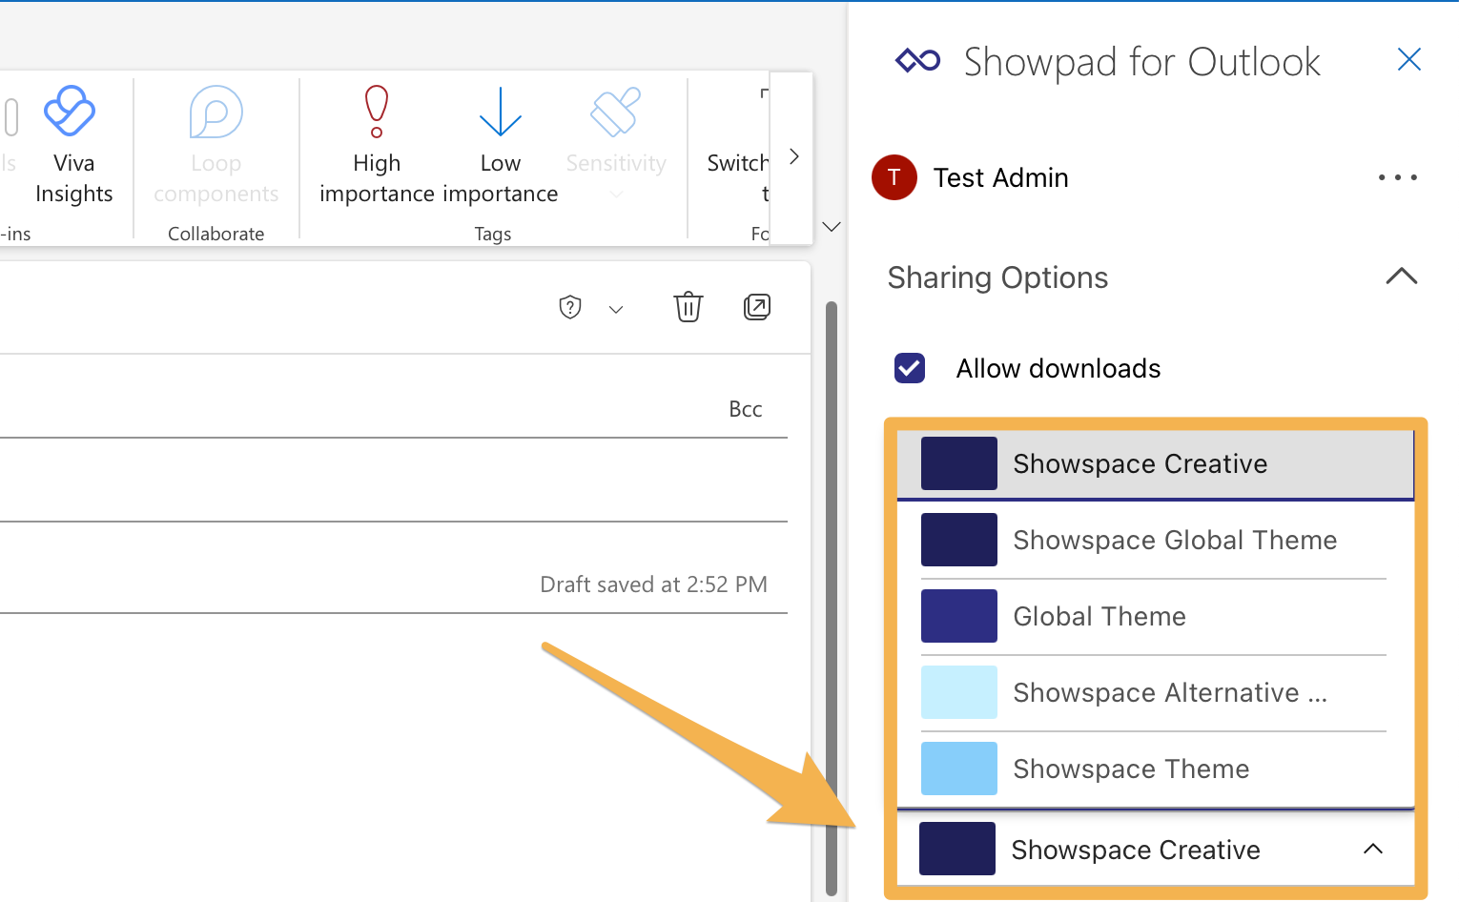
Task: Mark message as High importance
Action: click(x=377, y=146)
